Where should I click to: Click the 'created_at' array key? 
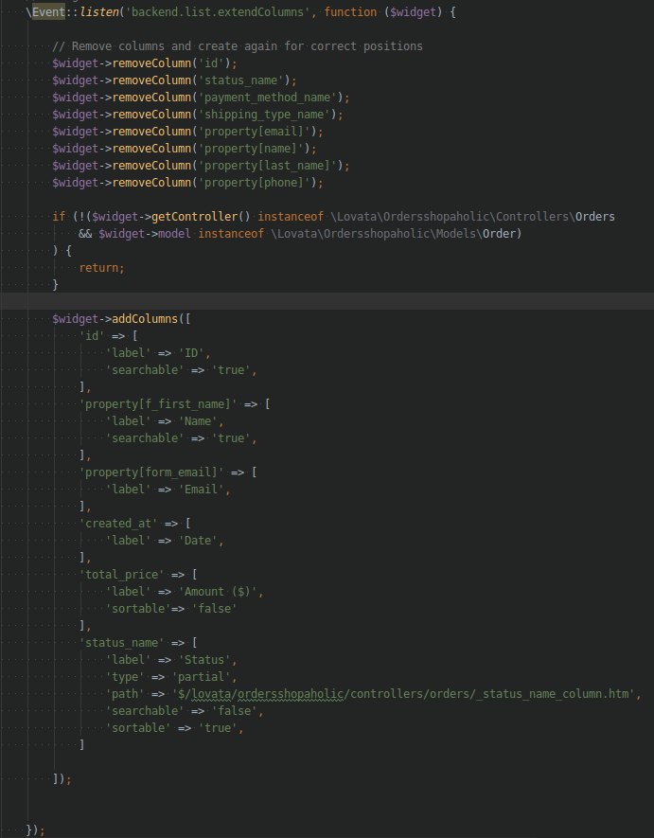click(x=118, y=524)
